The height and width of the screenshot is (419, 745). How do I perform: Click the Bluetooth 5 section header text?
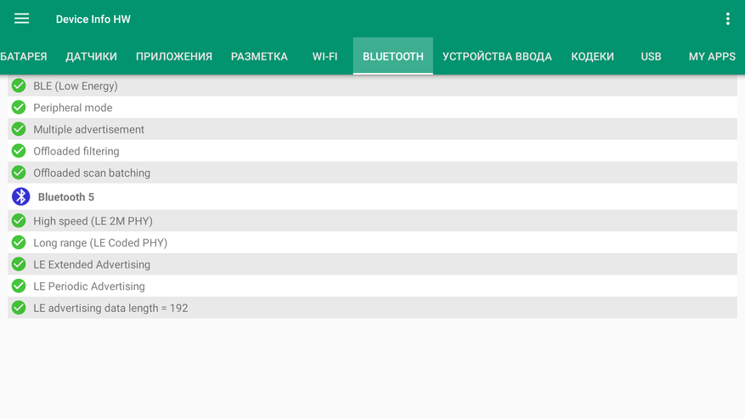pos(66,197)
